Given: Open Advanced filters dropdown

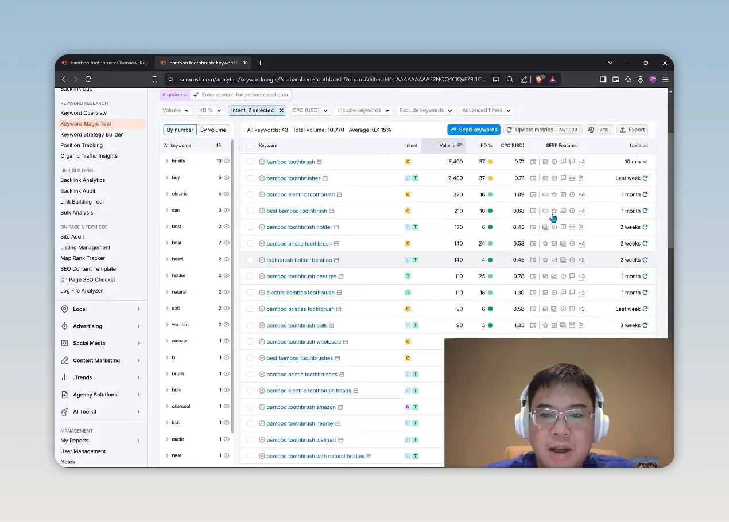Looking at the screenshot, I should click(486, 110).
